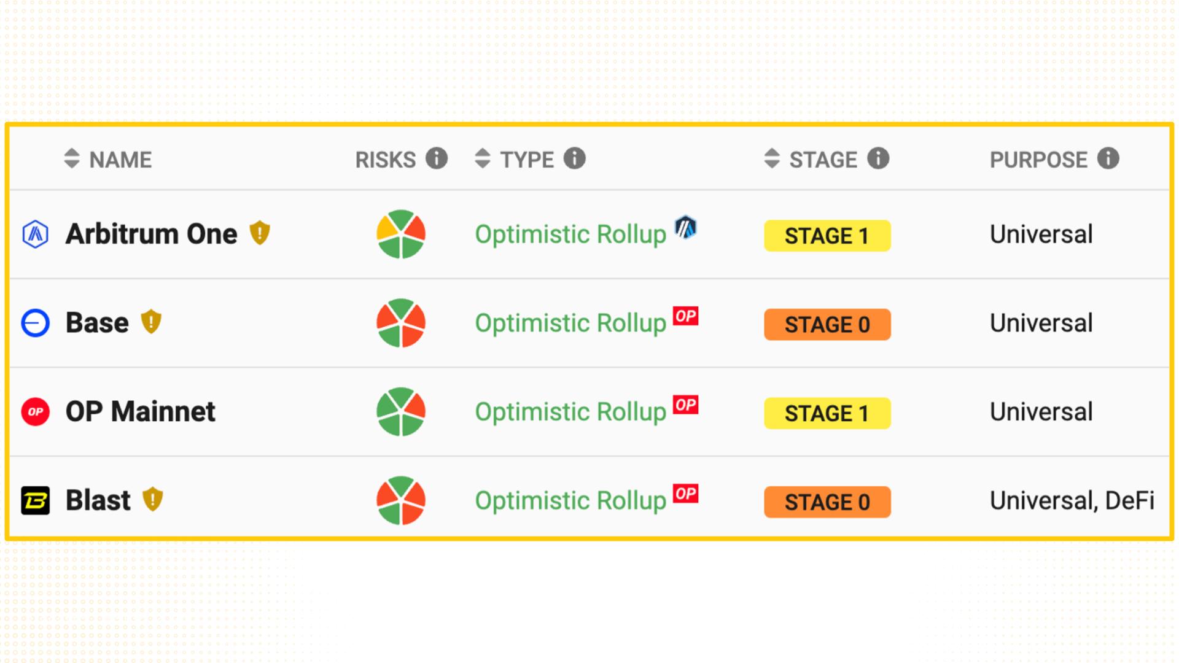This screenshot has height=663, width=1179.
Task: Open OP Mainnet project name link
Action: [x=141, y=411]
